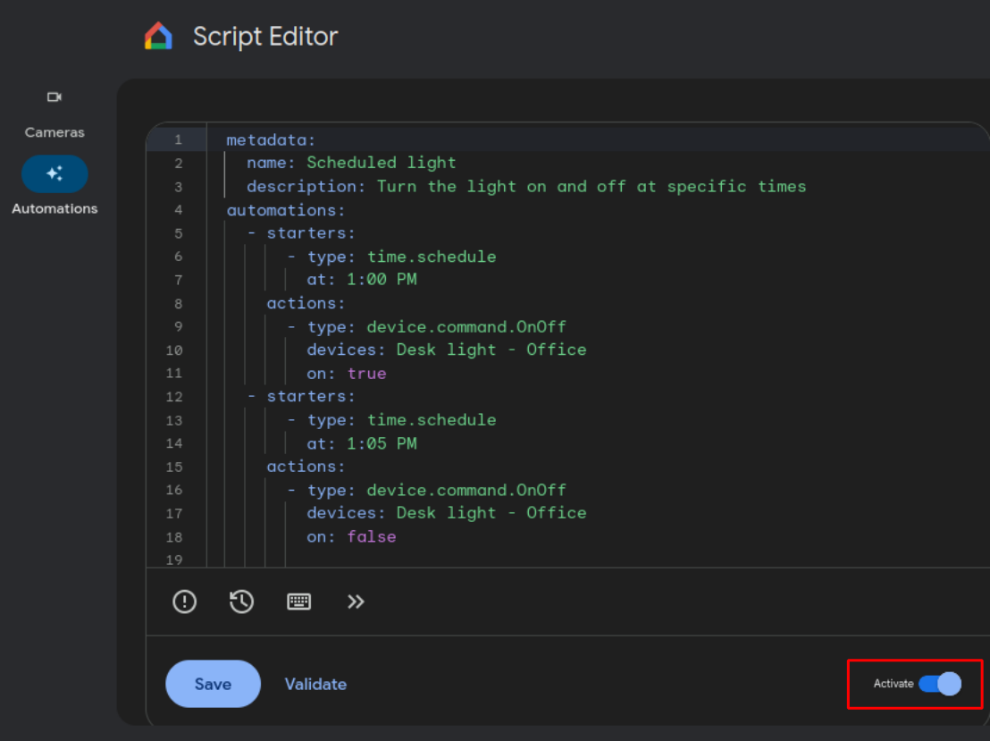Select the Automations sparkle icon

tap(55, 173)
